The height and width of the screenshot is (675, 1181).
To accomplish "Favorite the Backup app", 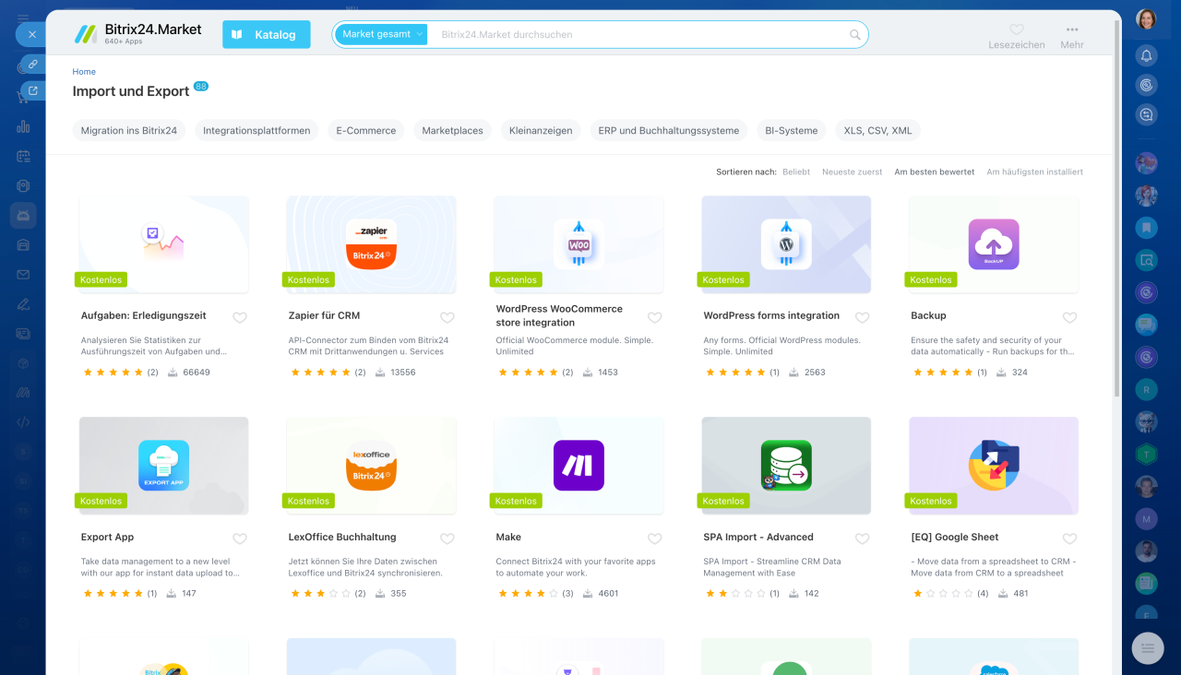I will [1070, 317].
